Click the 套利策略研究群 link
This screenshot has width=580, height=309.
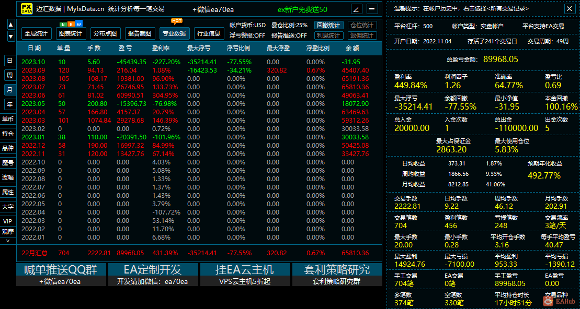click(337, 282)
